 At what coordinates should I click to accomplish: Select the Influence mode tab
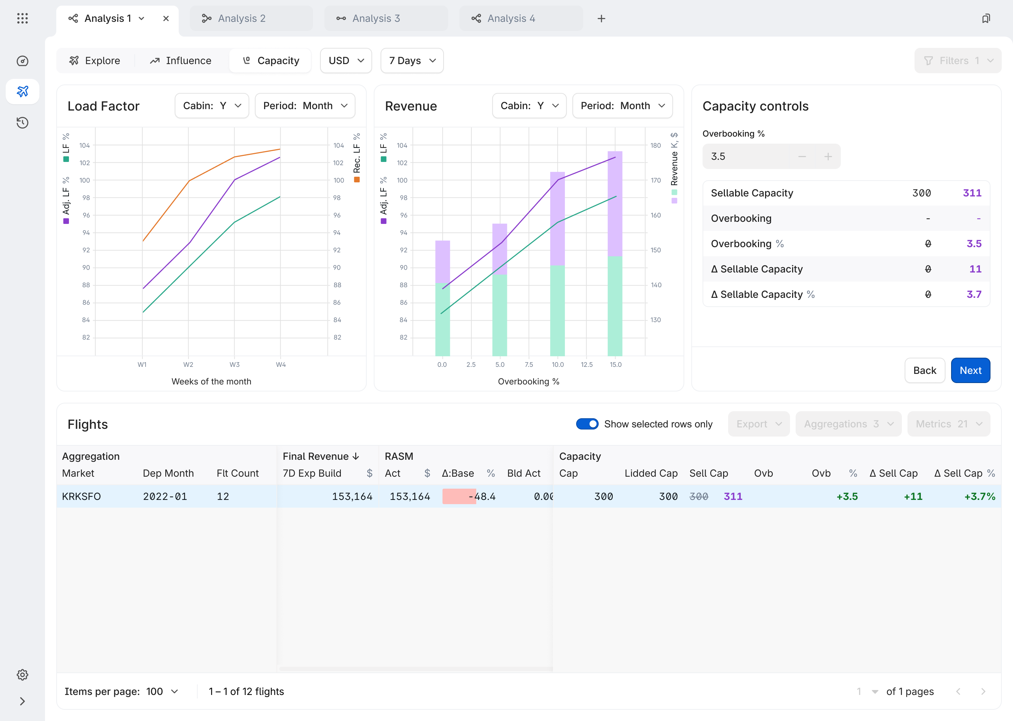[180, 61]
